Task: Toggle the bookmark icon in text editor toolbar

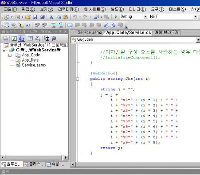Action: coord(70,25)
